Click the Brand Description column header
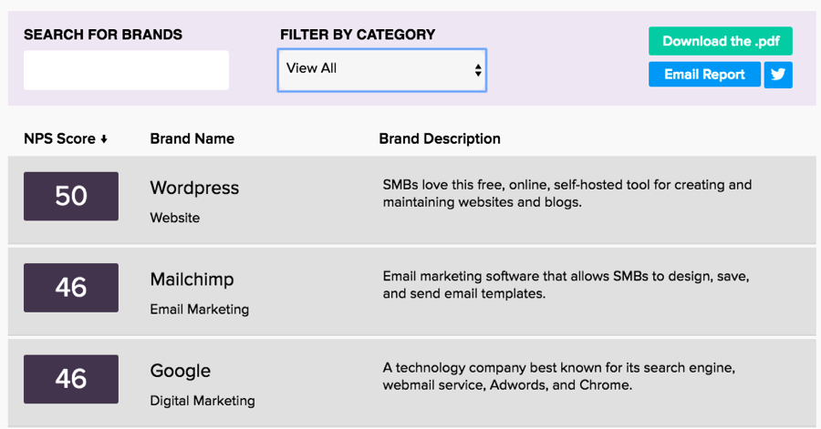The height and width of the screenshot is (429, 821). click(x=440, y=139)
